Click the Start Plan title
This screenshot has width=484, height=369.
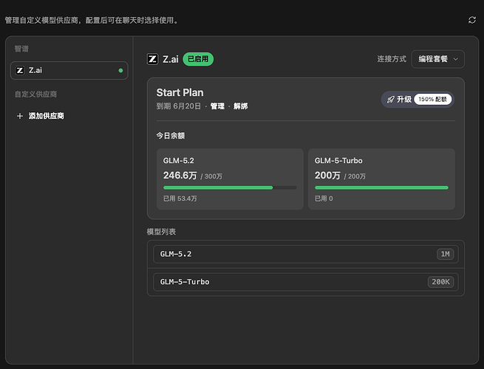pyautogui.click(x=180, y=92)
